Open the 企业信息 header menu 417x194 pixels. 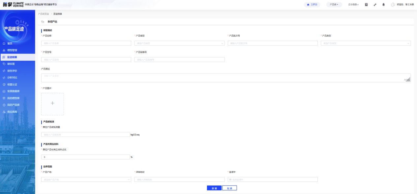coord(353,5)
